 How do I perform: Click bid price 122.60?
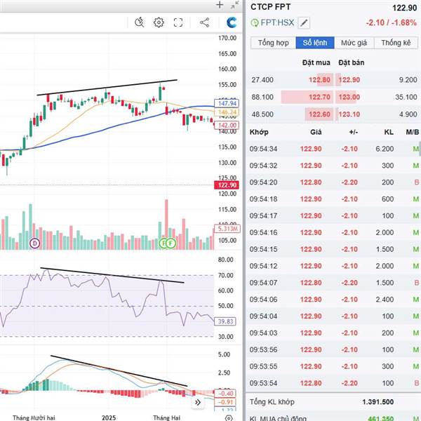[x=319, y=114]
